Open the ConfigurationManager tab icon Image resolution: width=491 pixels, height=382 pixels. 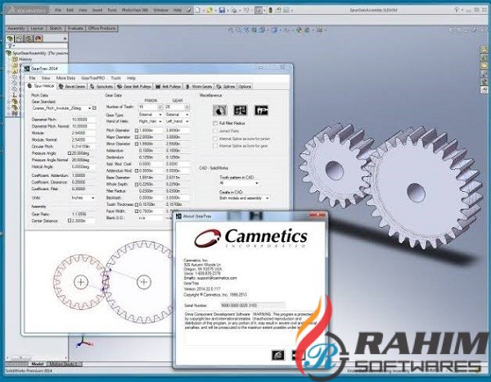[x=29, y=39]
